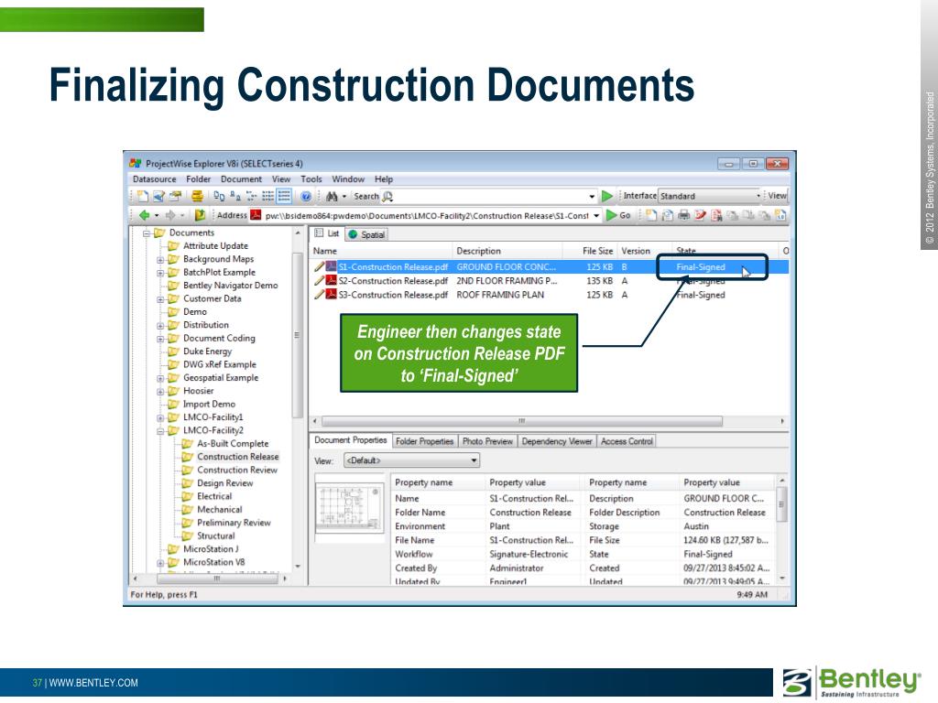Click the binoculars find icon
This screenshot has height=703, width=938.
point(332,196)
